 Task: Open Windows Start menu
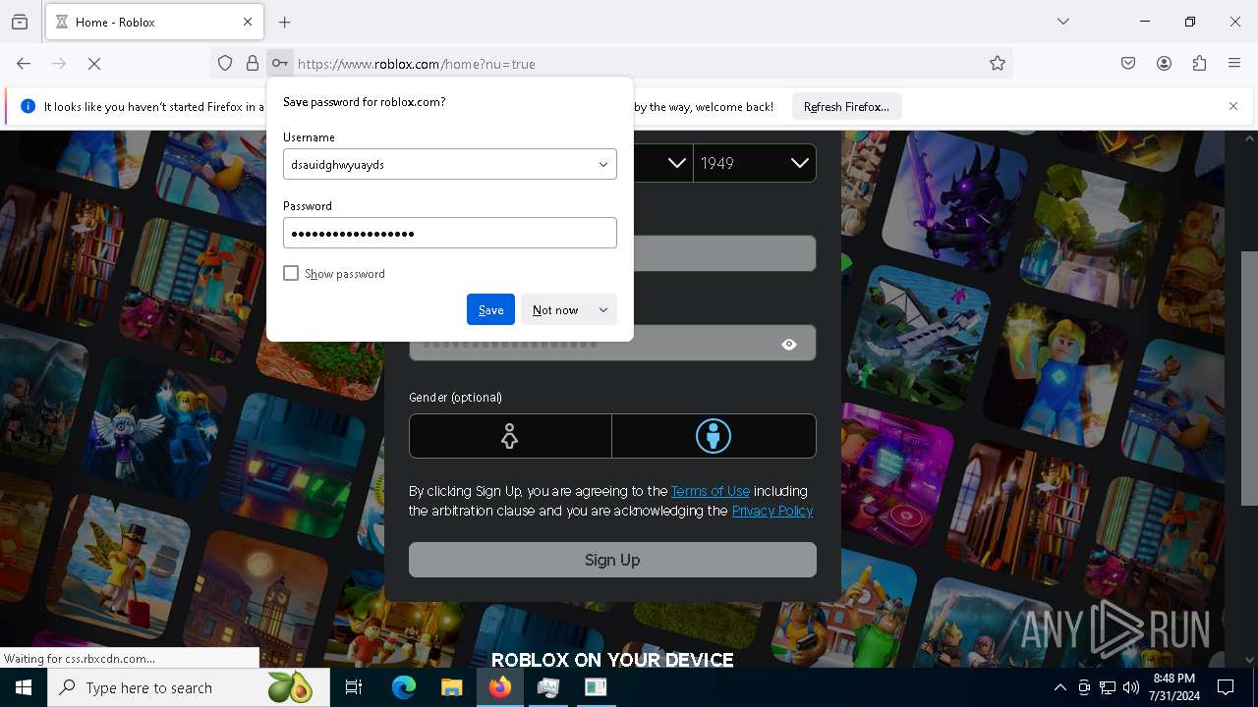coord(24,687)
